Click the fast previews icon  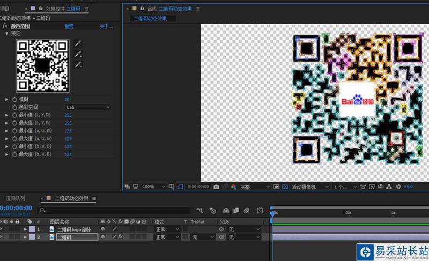372,187
